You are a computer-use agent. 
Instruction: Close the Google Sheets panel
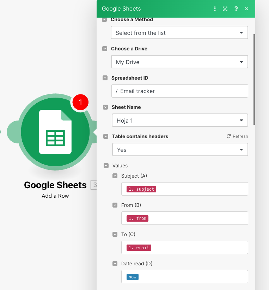[246, 9]
